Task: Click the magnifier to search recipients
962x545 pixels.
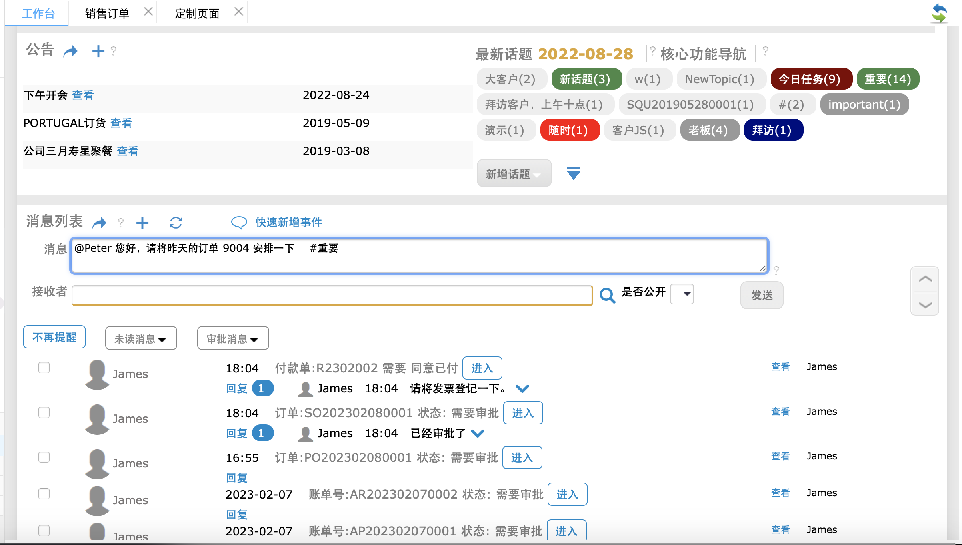Action: pos(607,296)
